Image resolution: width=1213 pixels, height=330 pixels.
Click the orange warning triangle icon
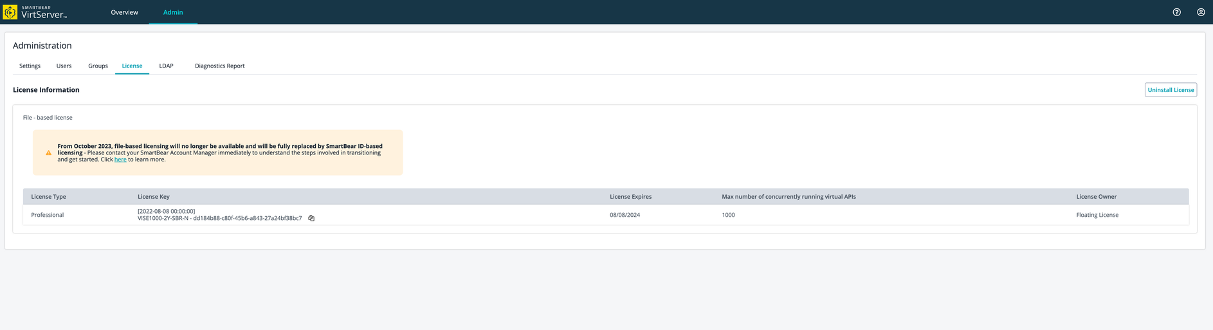coord(48,153)
